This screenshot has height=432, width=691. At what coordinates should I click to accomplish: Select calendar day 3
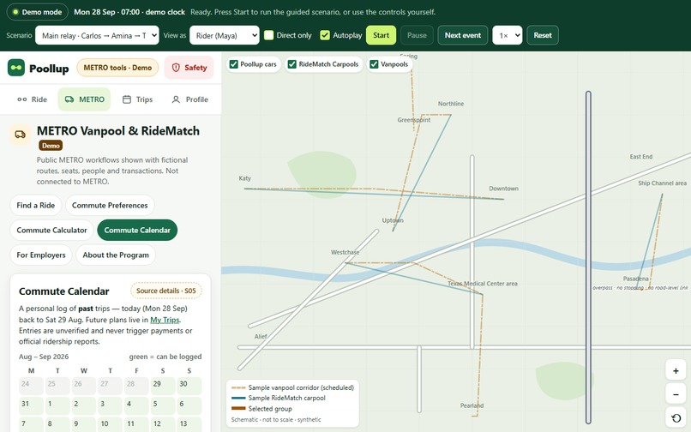click(111, 405)
